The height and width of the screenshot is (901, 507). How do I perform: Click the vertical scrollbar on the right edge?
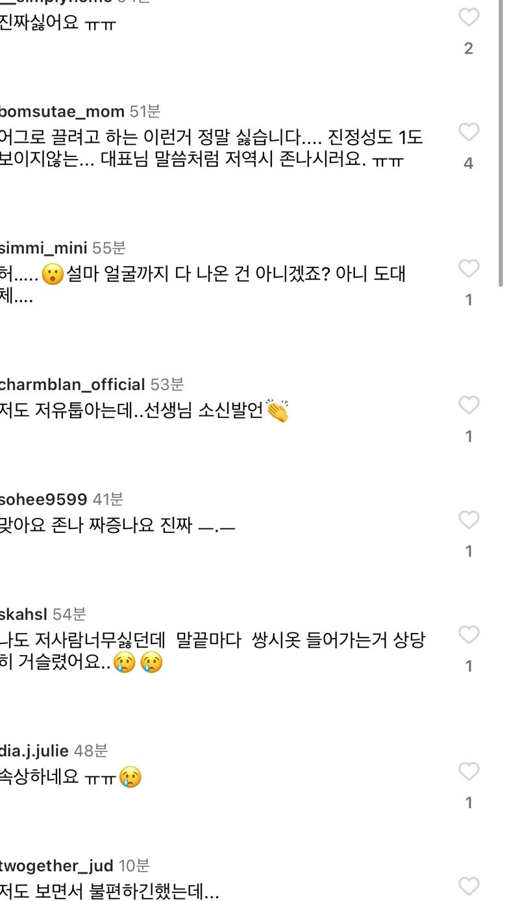point(501,143)
